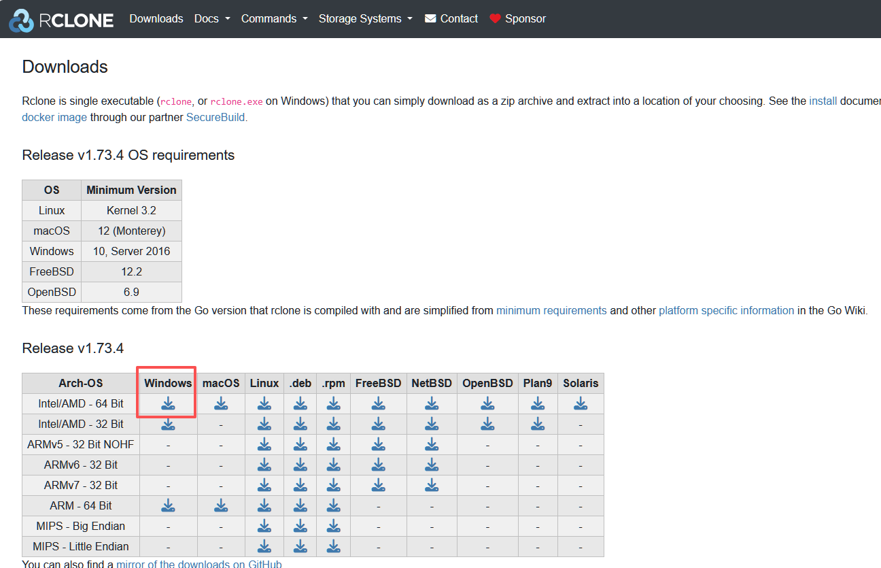Click the 'Release v1.73.4 OS requirements' heading

tap(128, 155)
